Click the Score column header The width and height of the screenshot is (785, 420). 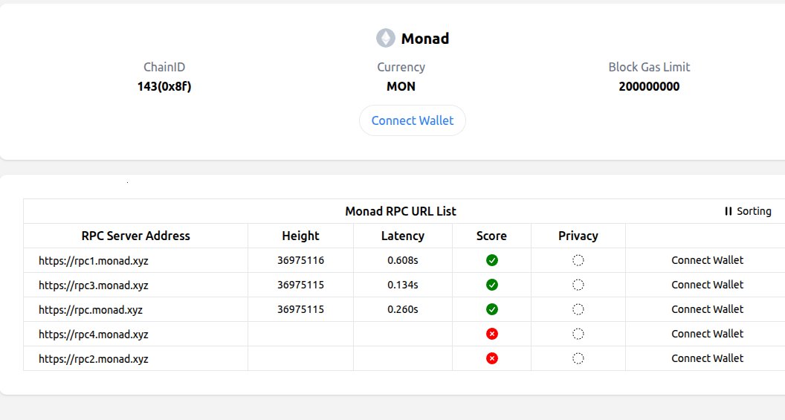tap(491, 236)
